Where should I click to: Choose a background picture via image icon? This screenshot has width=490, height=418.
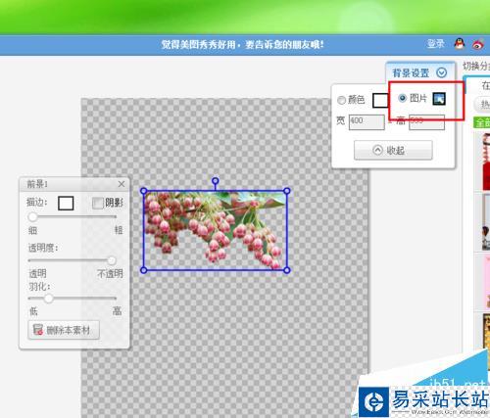[x=439, y=99]
